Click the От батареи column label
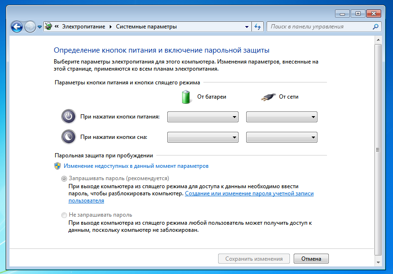 click(x=211, y=97)
